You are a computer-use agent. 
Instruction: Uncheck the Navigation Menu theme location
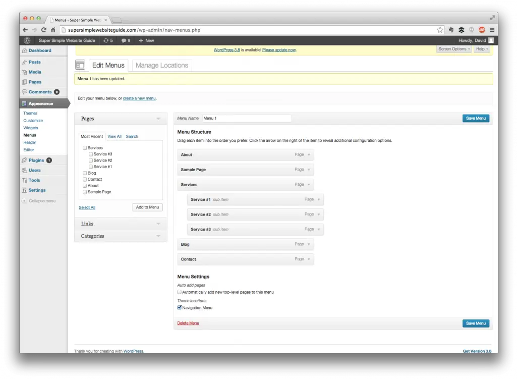coord(180,307)
